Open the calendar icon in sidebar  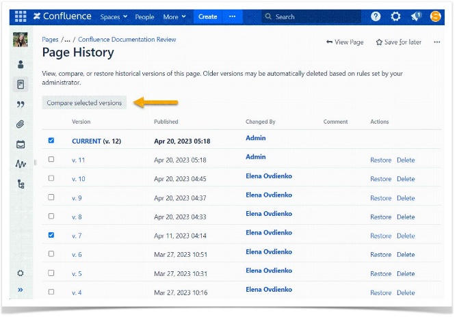21,144
